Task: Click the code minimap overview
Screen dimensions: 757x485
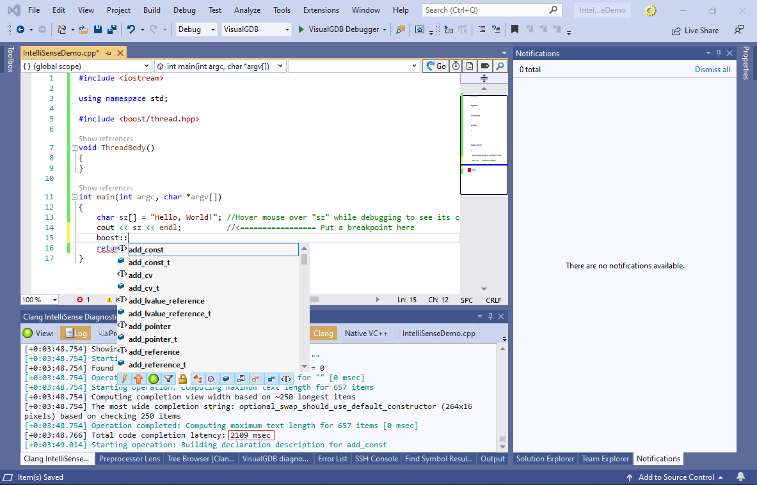Action: 484,144
